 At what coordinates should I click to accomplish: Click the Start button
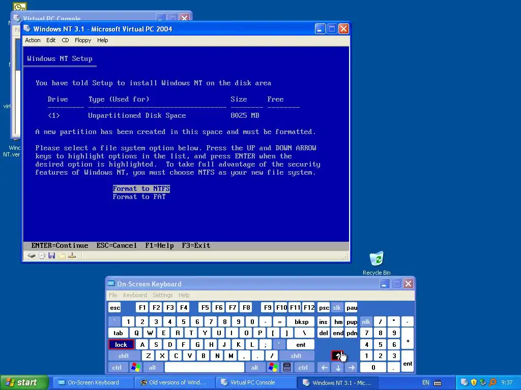(24, 383)
